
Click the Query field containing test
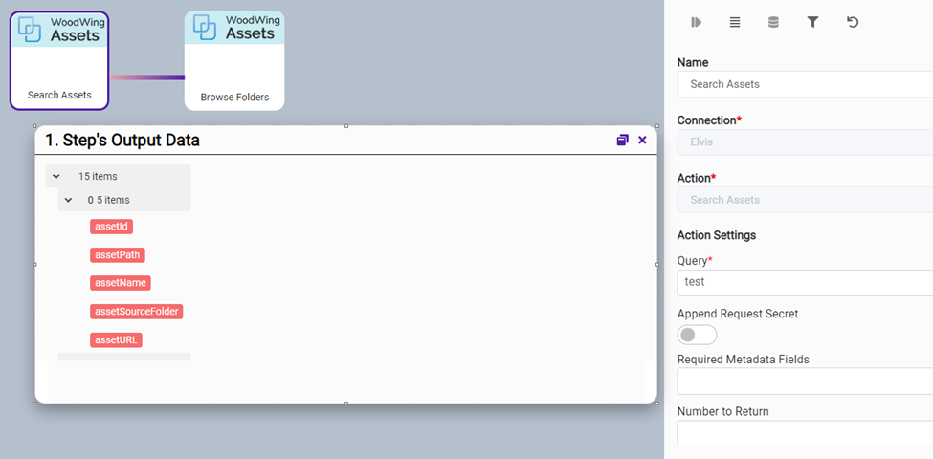(805, 282)
